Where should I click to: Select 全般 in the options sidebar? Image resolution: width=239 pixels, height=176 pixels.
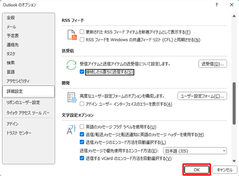point(29,18)
